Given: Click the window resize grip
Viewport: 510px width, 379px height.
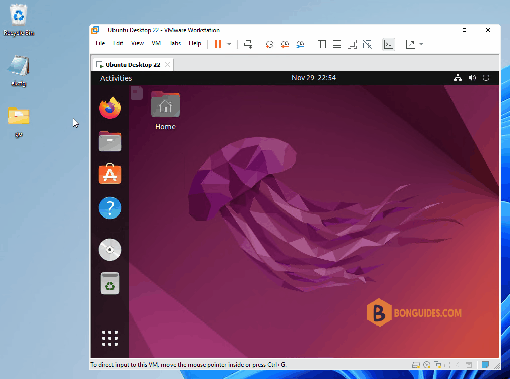Looking at the screenshot, I should coord(497,366).
